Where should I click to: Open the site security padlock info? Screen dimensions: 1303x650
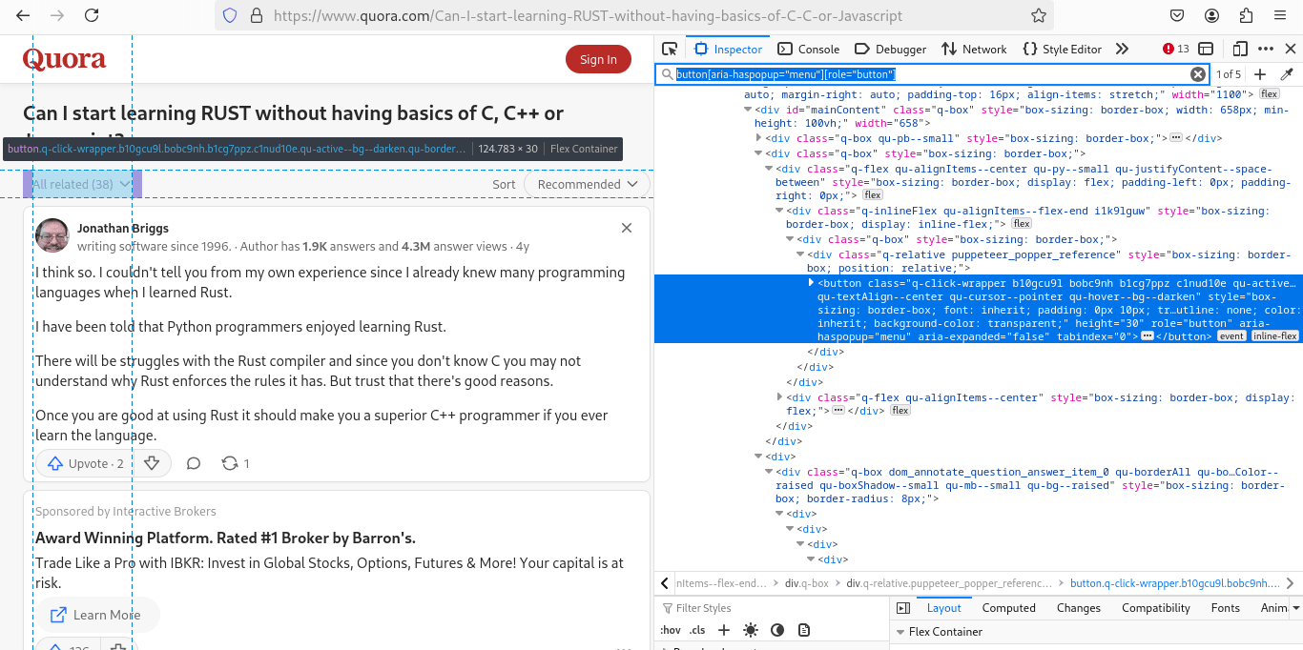(x=256, y=15)
